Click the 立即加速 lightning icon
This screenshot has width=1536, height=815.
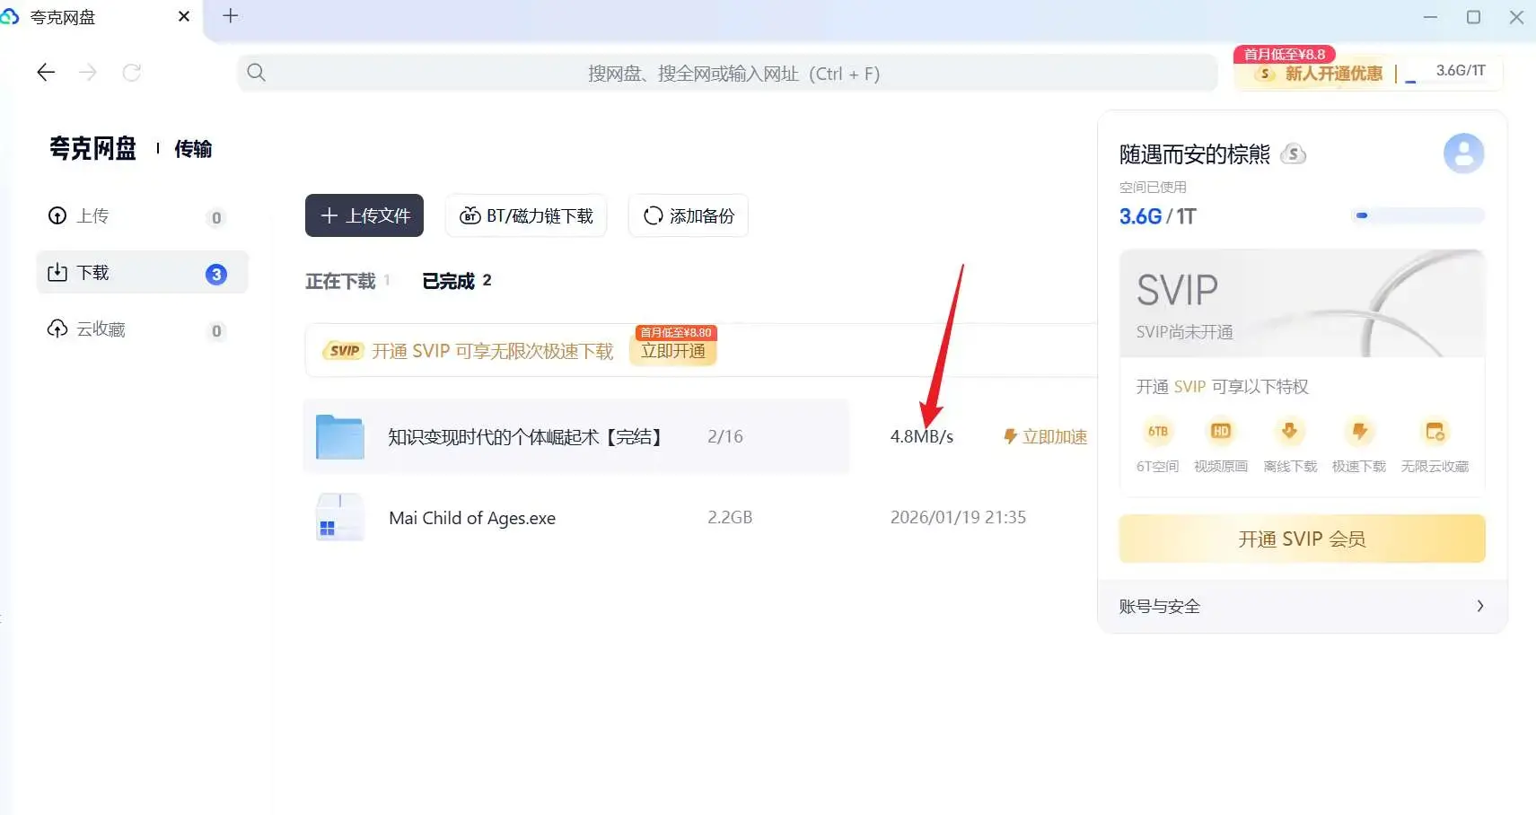pyautogui.click(x=1013, y=437)
